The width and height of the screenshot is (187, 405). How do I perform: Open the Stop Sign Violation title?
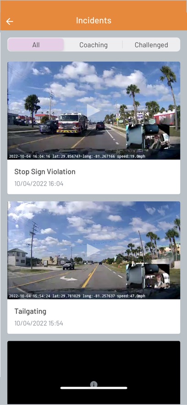click(45, 172)
